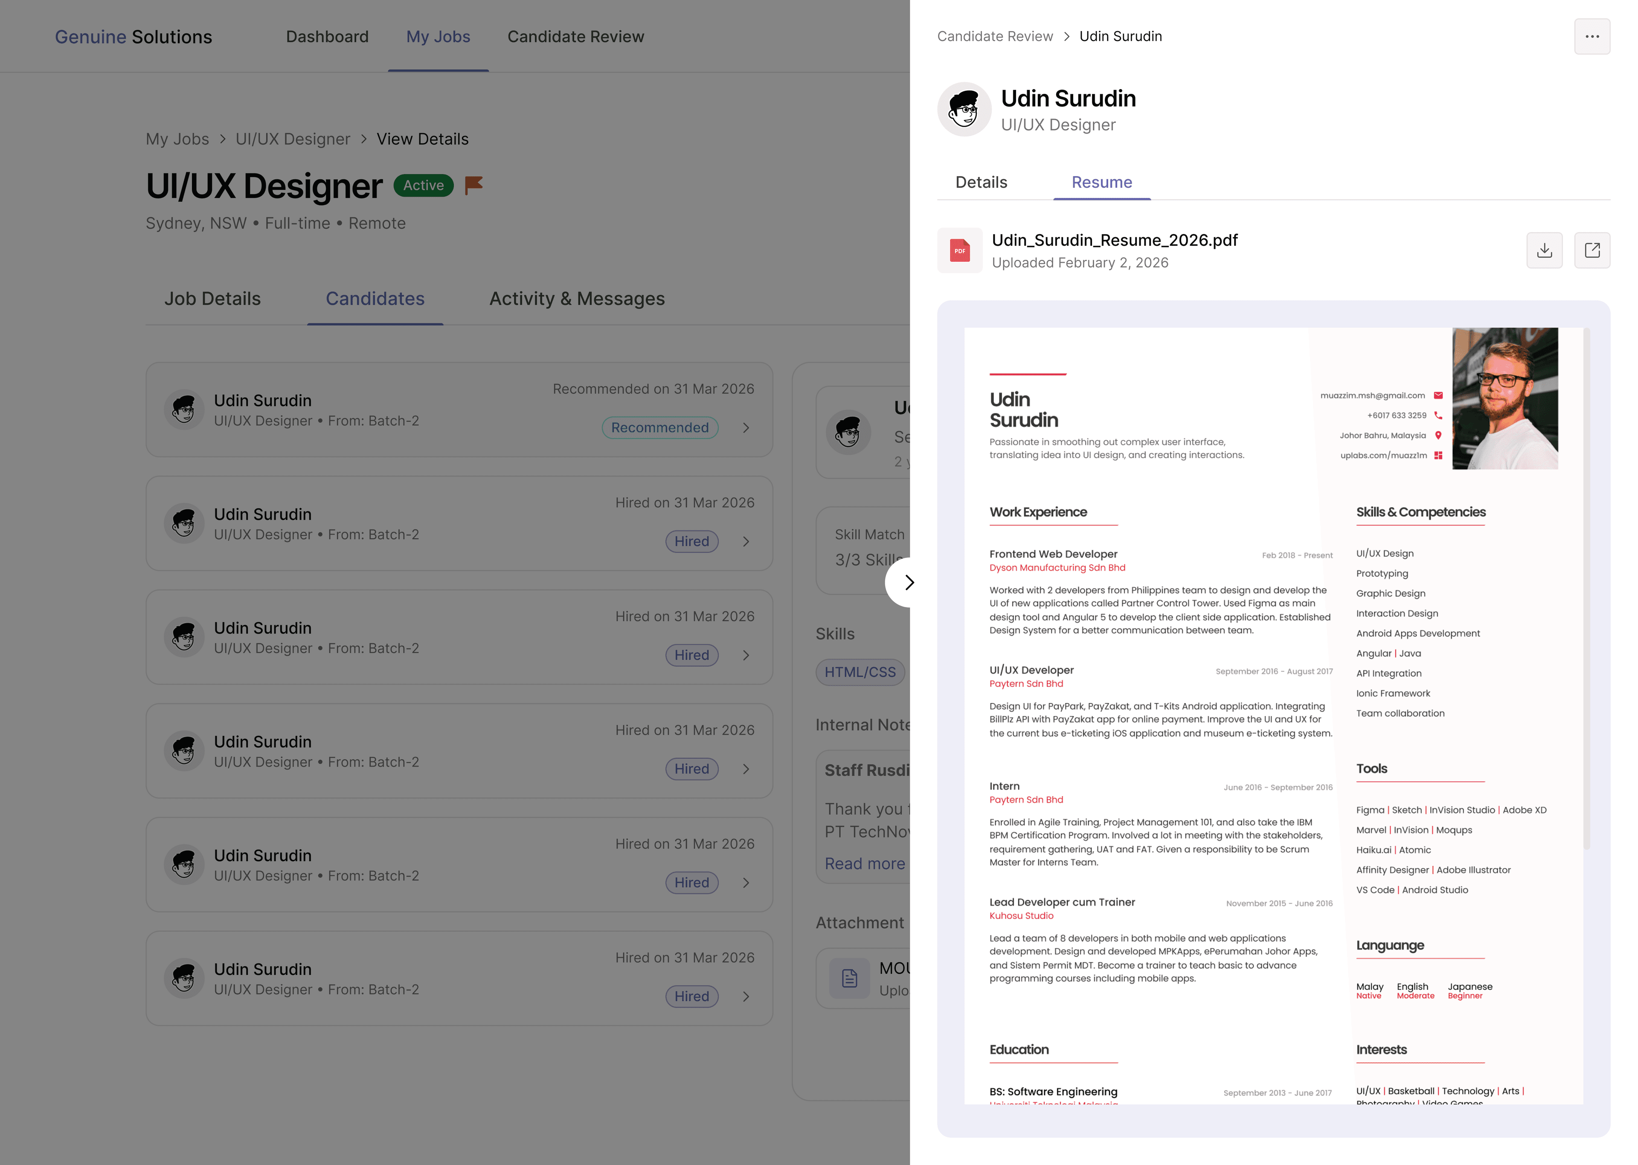Viewport: 1638px width, 1165px height.
Task: Click '+6017 633 3259' phone number
Action: click(x=1396, y=415)
